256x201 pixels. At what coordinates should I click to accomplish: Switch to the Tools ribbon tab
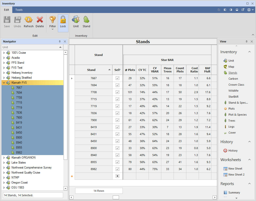click(19, 10)
